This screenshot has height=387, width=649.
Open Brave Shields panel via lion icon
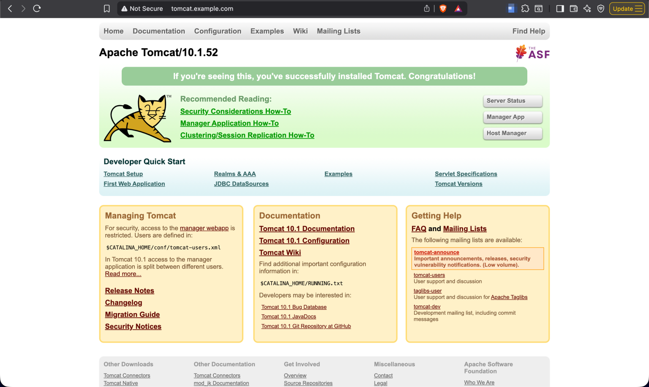click(x=442, y=8)
